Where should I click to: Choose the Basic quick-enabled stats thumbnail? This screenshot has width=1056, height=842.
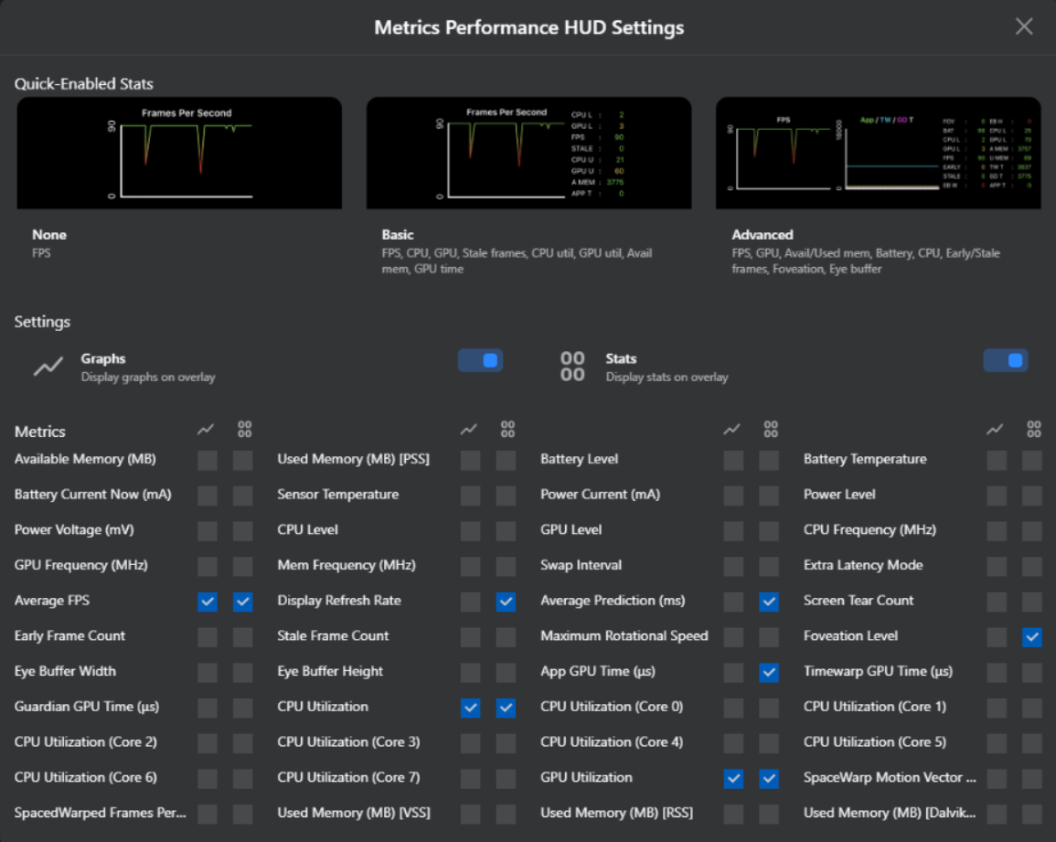click(528, 154)
